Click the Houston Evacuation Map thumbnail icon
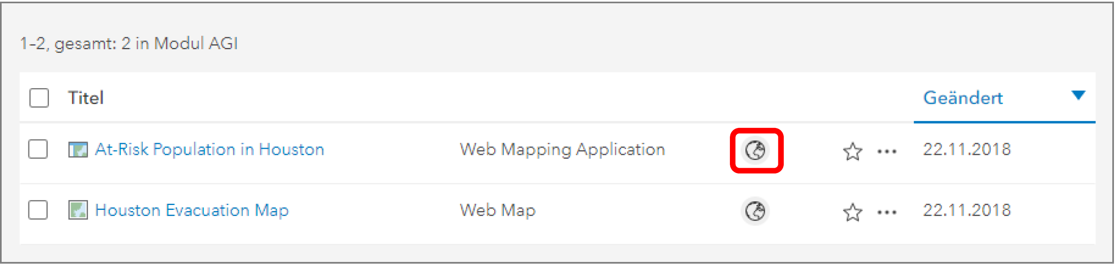The width and height of the screenshot is (1116, 264). click(78, 210)
